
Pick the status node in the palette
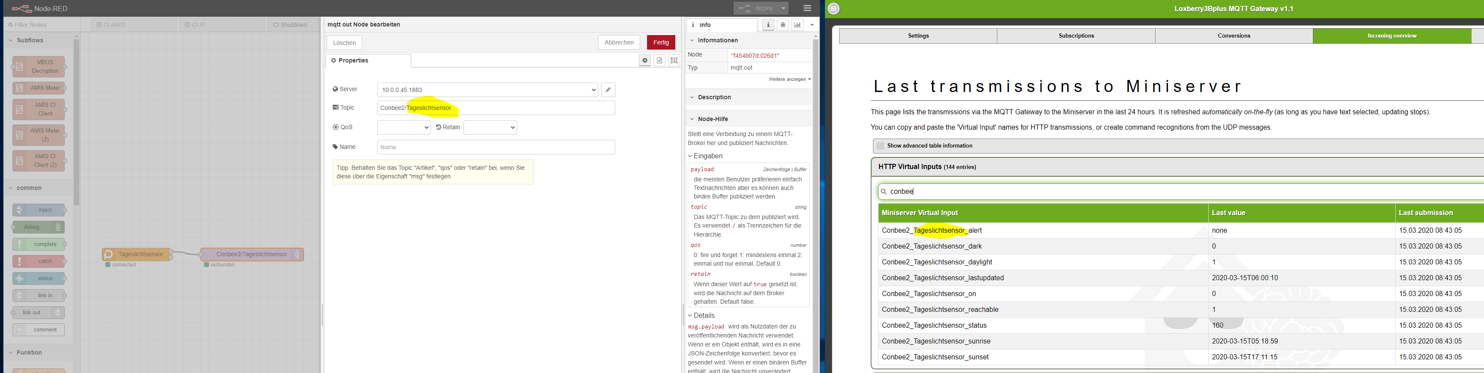tap(39, 279)
